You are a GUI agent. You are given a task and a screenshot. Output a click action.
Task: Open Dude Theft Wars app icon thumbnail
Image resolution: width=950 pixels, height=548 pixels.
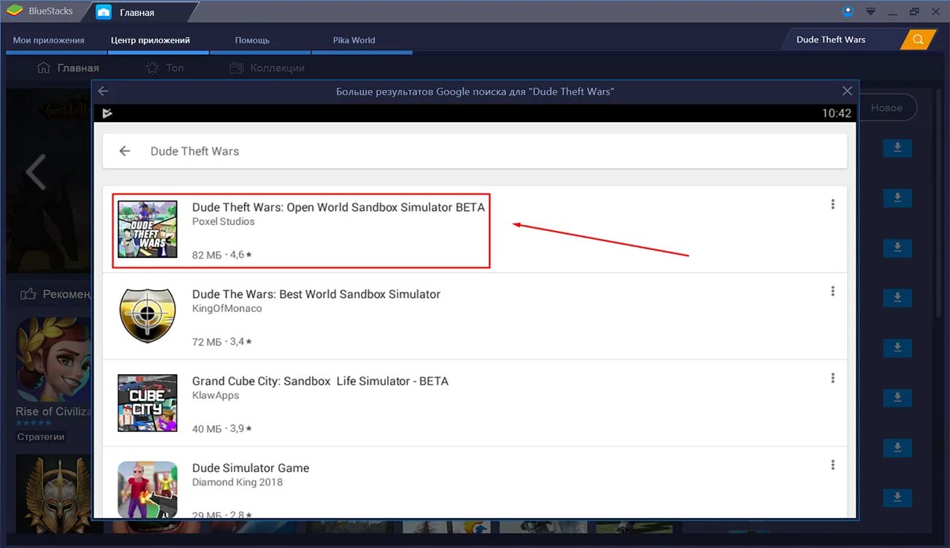(148, 229)
